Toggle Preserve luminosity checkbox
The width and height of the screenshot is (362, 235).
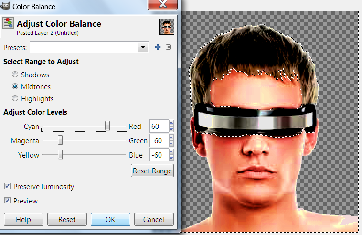tap(7, 186)
